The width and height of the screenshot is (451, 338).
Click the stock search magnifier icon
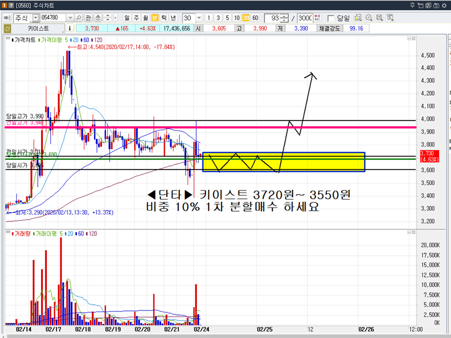tap(79, 18)
